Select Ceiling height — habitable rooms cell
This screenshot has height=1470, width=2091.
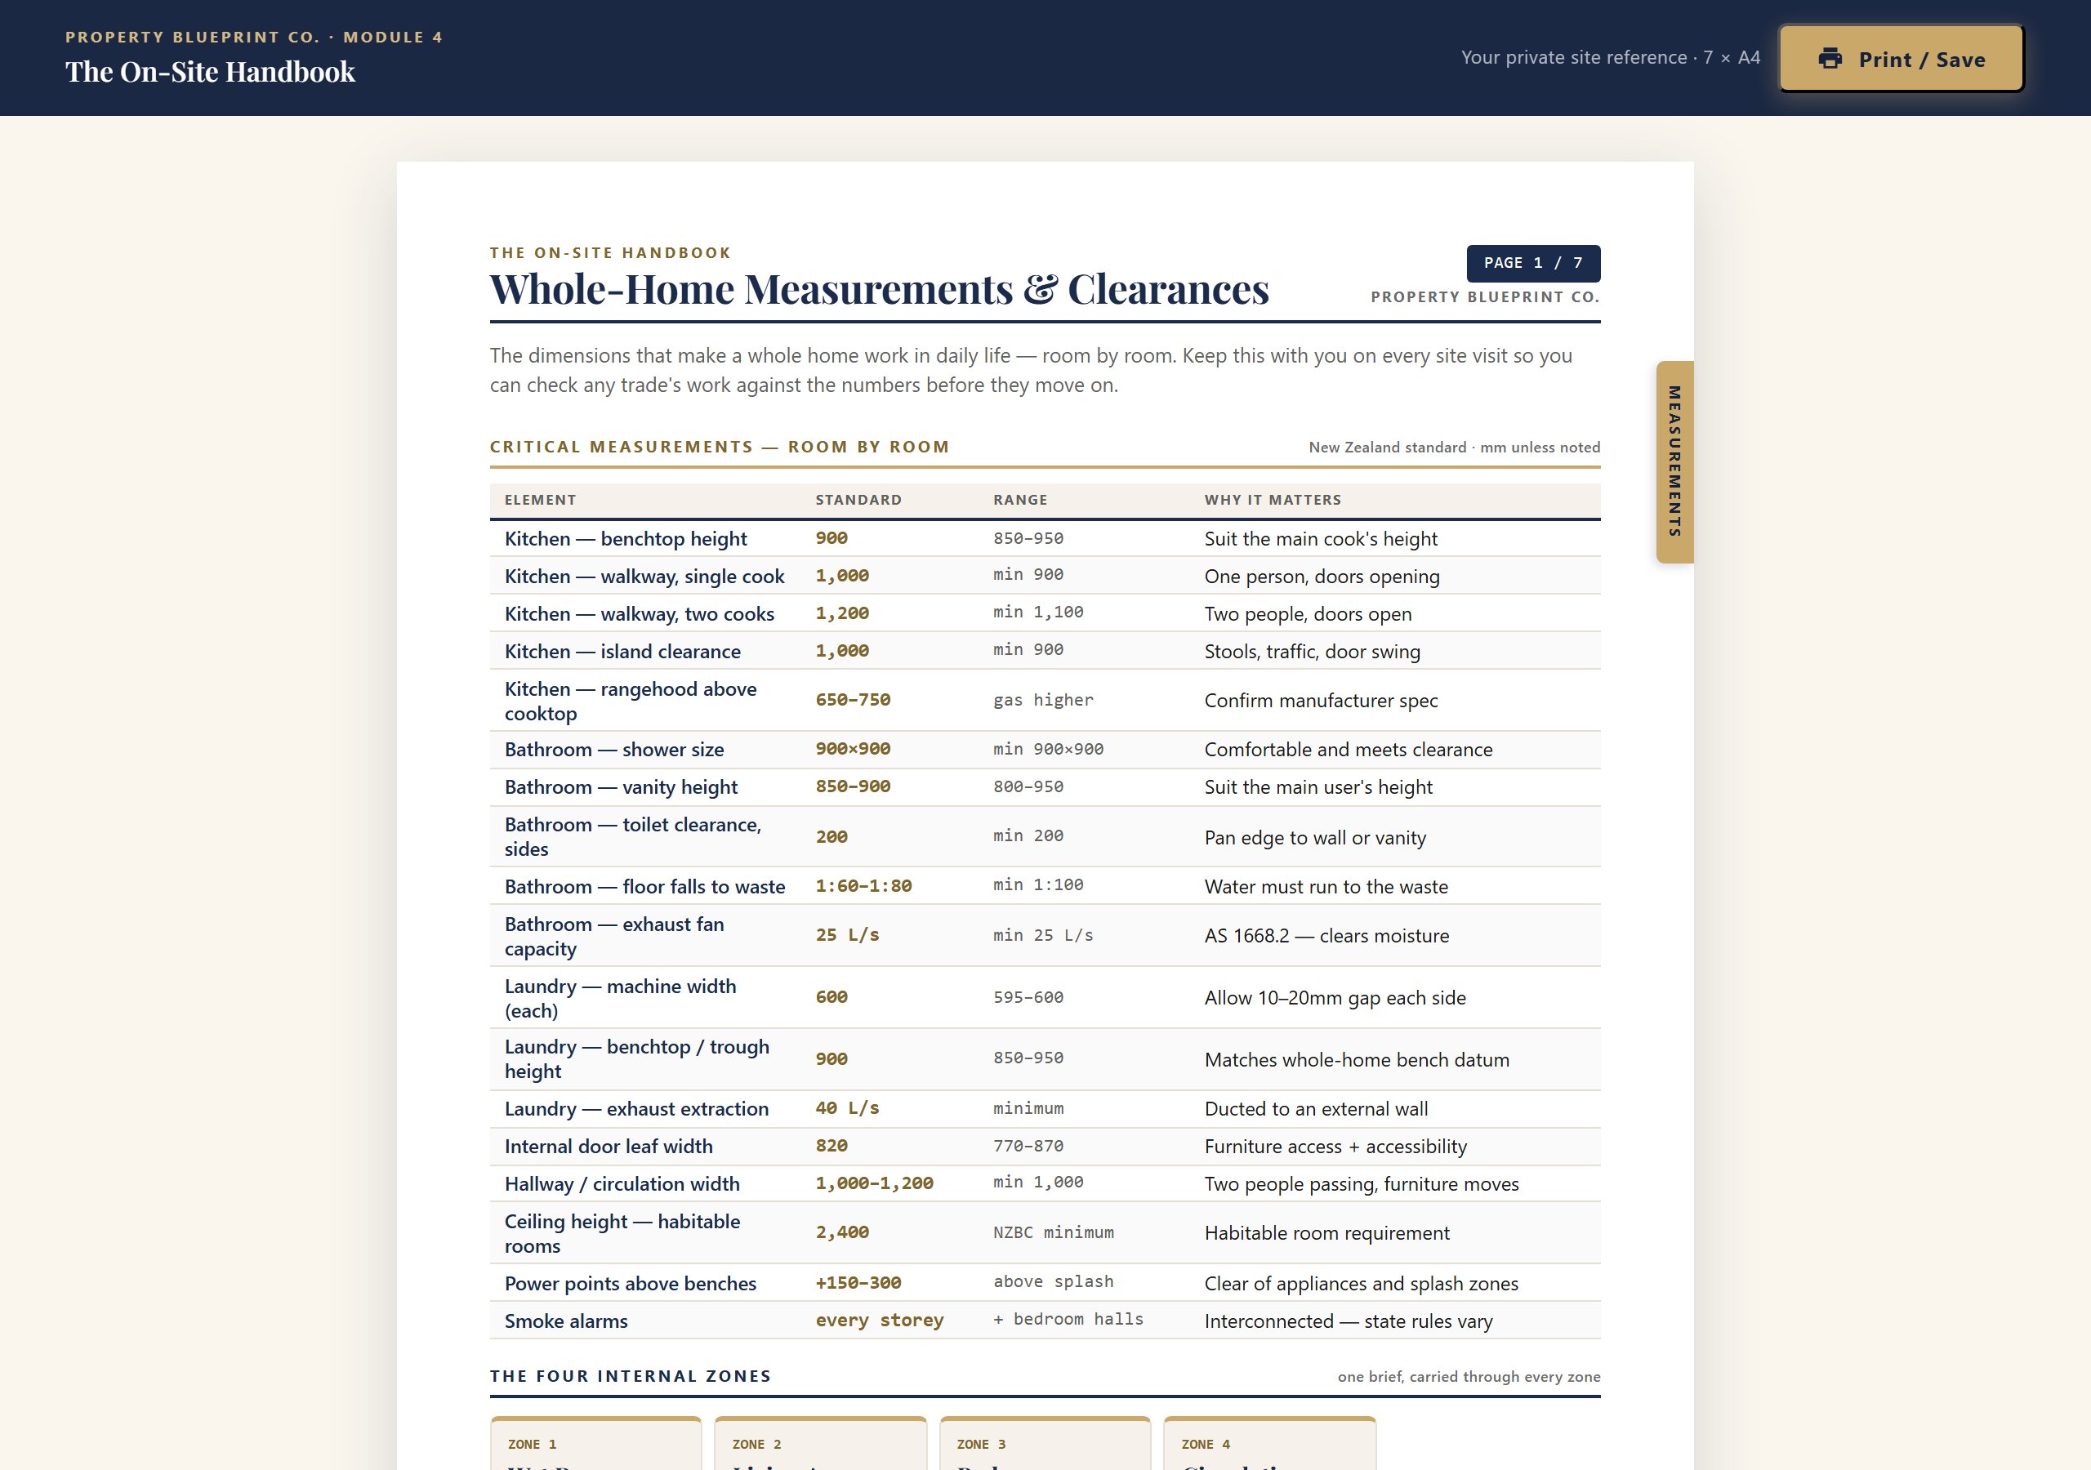622,1234
